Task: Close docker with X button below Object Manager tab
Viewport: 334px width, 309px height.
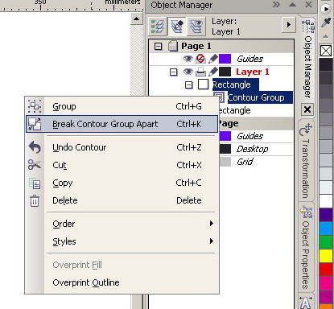Action: click(x=307, y=109)
